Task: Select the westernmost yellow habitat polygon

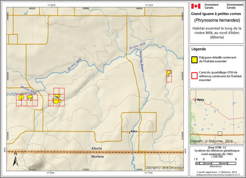Action: [21, 98]
